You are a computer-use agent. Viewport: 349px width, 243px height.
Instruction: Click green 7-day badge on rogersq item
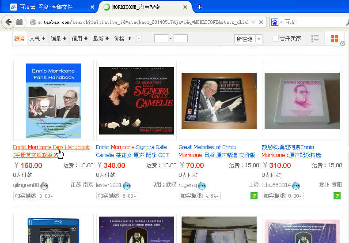point(254,196)
